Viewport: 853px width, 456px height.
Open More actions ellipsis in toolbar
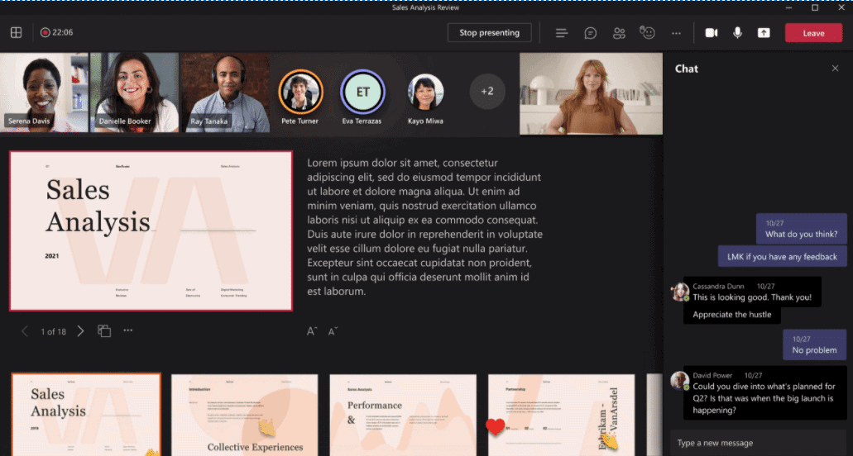676,33
